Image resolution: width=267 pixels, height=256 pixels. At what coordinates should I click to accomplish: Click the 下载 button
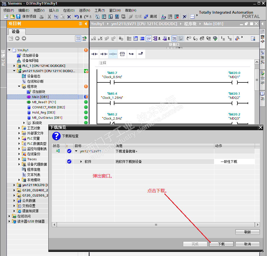tap(221, 244)
